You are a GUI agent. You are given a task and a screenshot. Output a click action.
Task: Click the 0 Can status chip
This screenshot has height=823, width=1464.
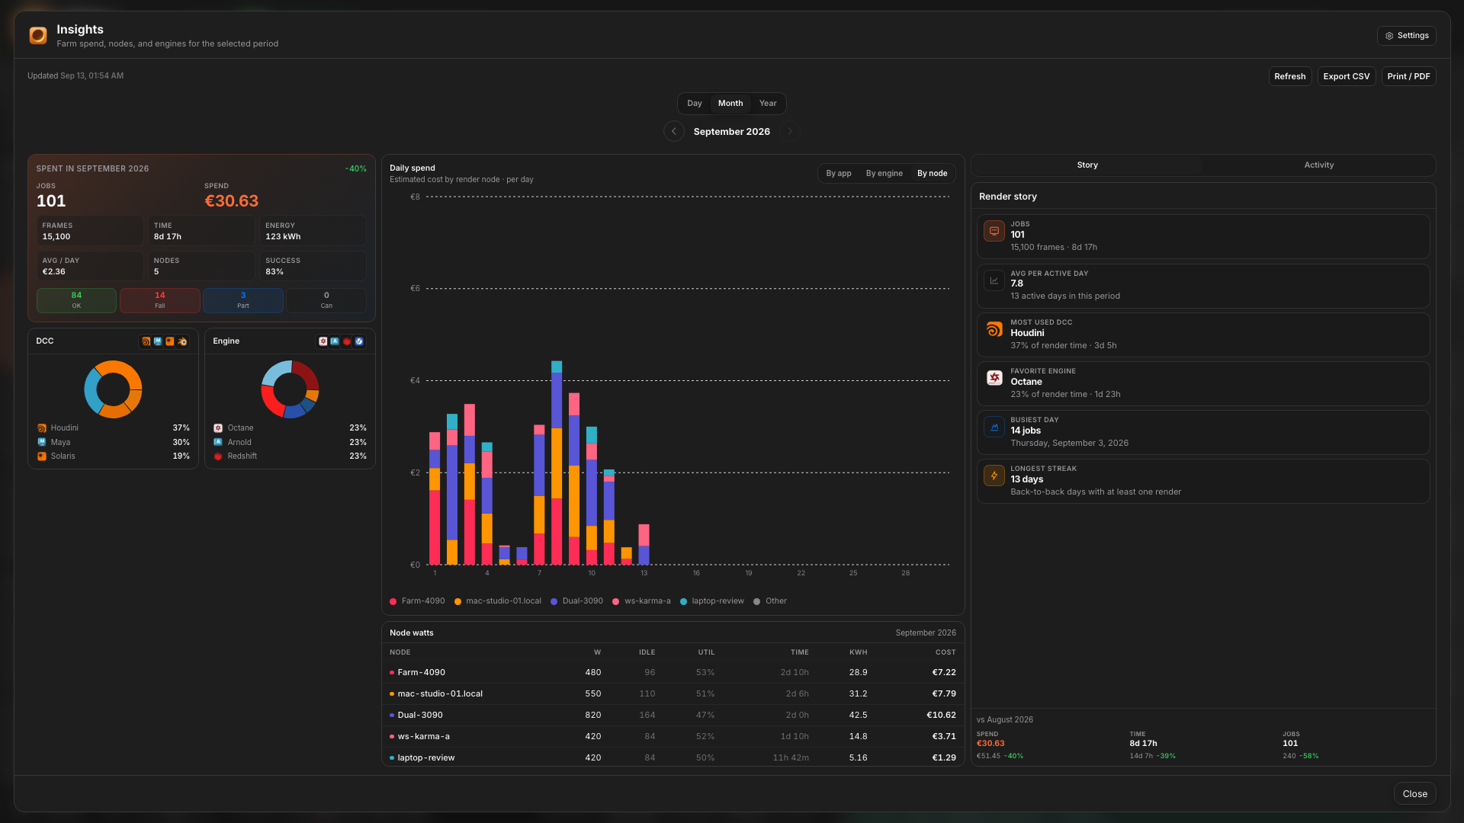(326, 300)
